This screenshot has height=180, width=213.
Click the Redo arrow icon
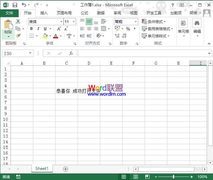pyautogui.click(x=36, y=5)
